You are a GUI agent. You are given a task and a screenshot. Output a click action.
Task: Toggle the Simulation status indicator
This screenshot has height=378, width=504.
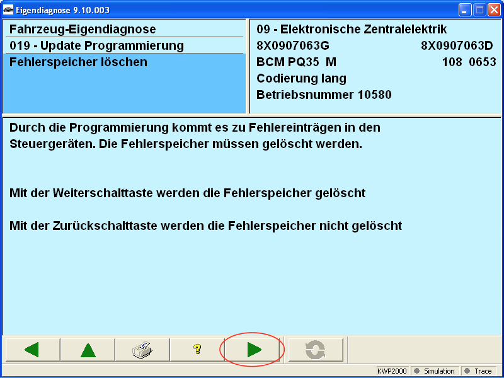[435, 371]
